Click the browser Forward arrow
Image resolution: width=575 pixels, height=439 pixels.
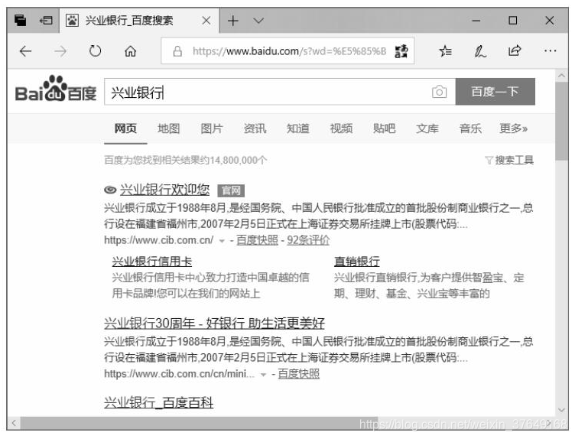pos(60,51)
